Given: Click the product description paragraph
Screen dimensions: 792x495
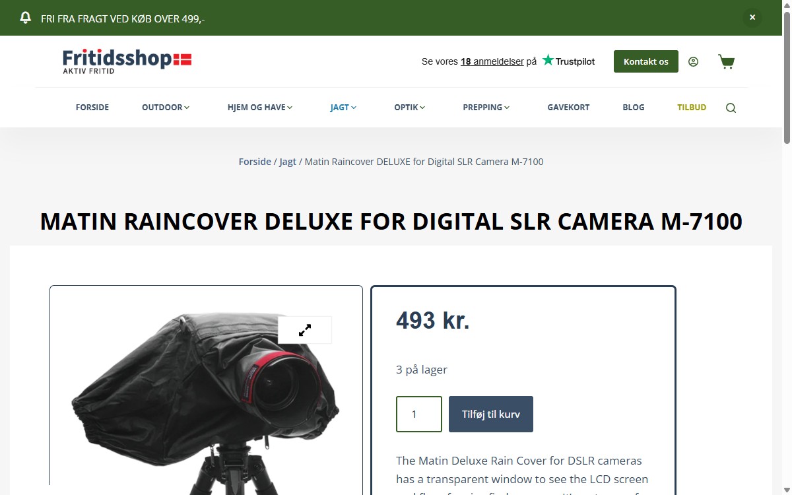Looking at the screenshot, I should tap(523, 477).
